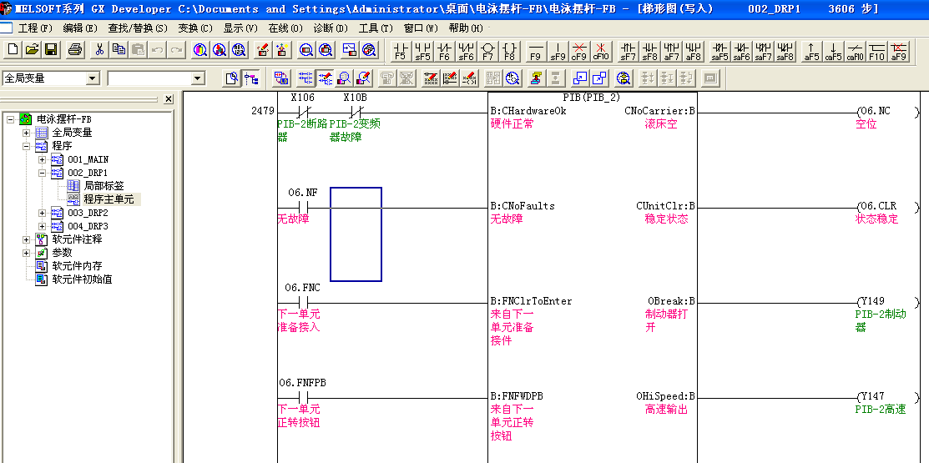This screenshot has height=463, width=929.
Task: Open the 全局变量 dropdown in toolbar
Action: 93,78
